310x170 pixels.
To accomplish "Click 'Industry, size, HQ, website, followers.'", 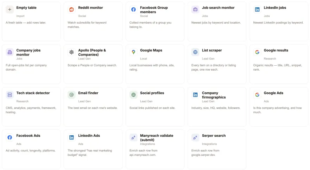I will (x=216, y=108).
